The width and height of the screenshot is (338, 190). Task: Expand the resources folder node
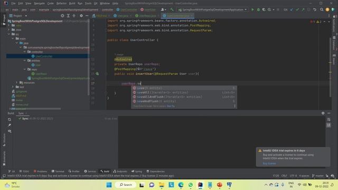(16, 82)
